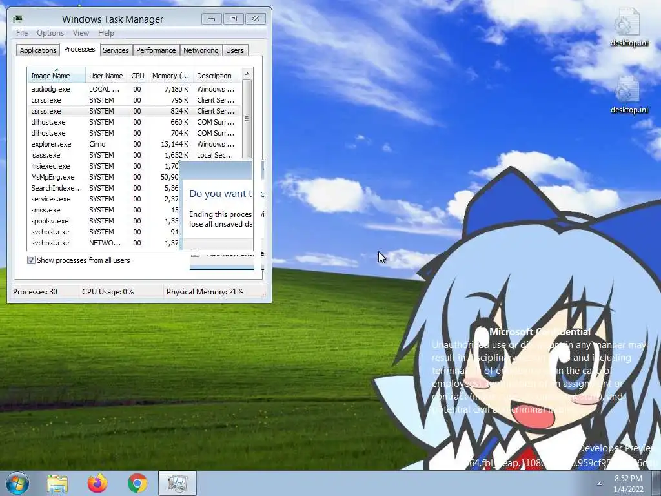This screenshot has height=496, width=661.
Task: Select the audiodg.exe process row
Action: point(134,89)
